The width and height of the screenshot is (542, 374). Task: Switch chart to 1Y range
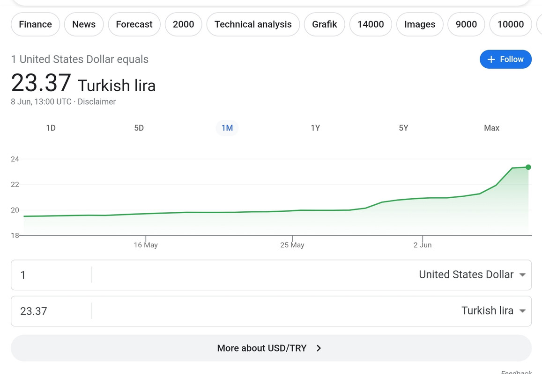(x=315, y=128)
